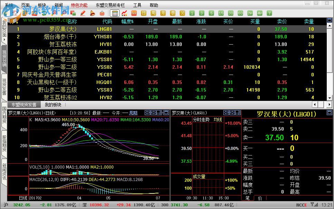Select the 烟台海参(干) row

click(x=167, y=37)
